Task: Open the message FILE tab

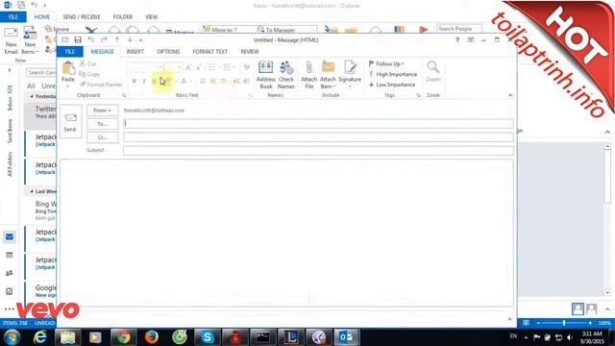Action: 70,52
